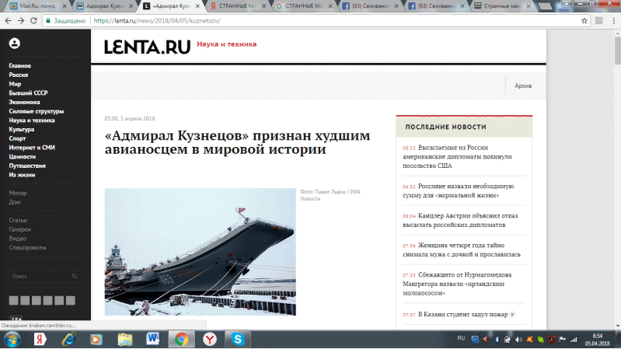Click the browser back arrow
Screen dimensions: 621x349
point(8,21)
